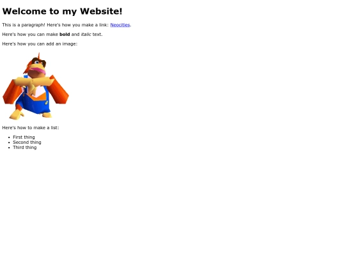This screenshot has height=259, width=345.
Task: Select the 'First thing' list item
Action: (24, 137)
